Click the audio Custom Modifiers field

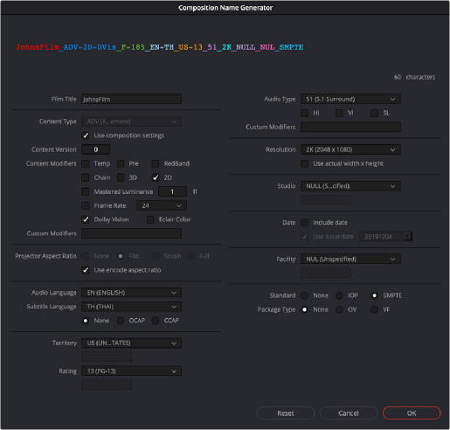click(x=350, y=127)
